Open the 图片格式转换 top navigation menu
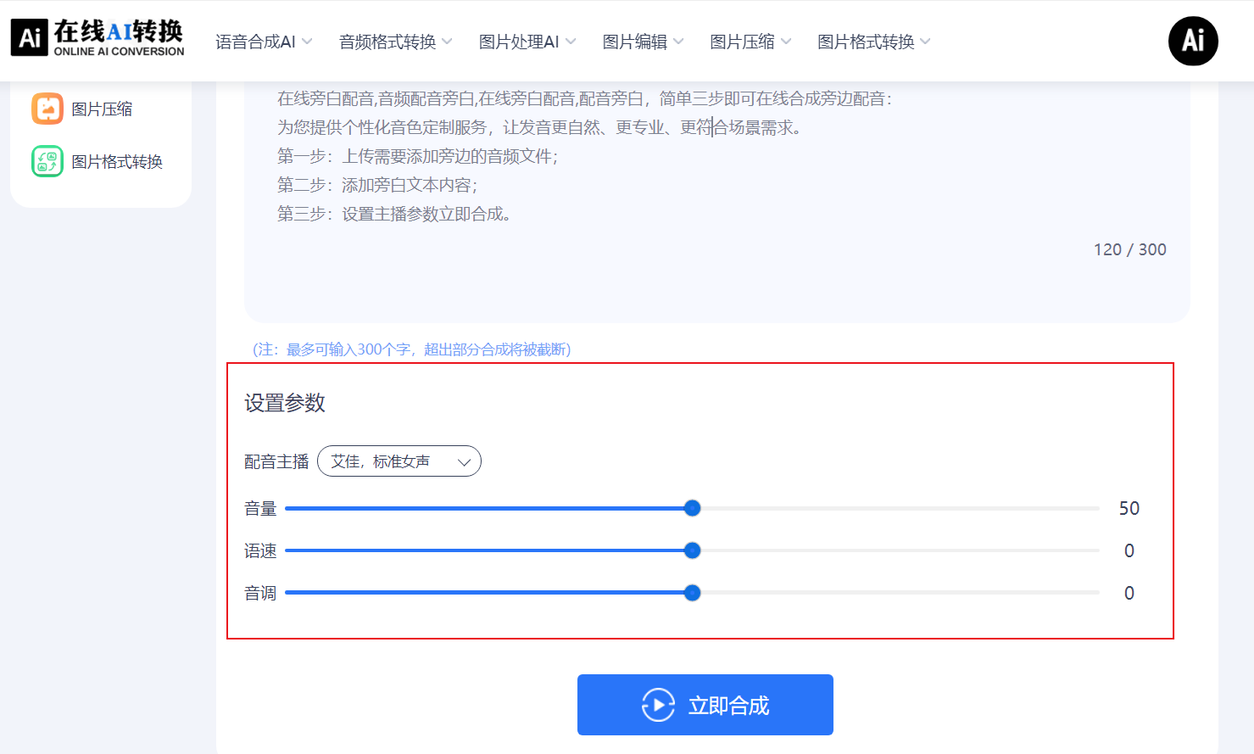Viewport: 1254px width, 754px height. tap(873, 42)
